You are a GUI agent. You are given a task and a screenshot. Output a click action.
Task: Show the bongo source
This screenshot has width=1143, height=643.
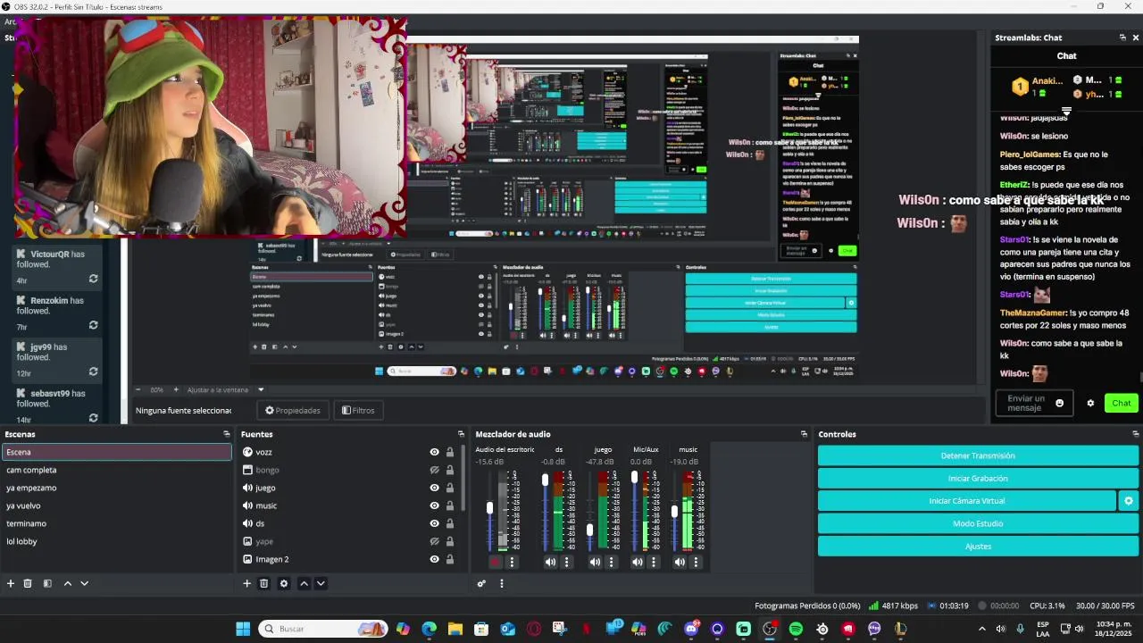(x=434, y=470)
